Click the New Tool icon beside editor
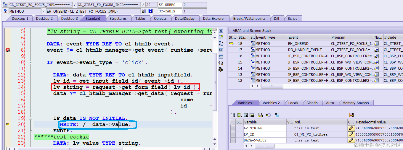Image resolution: width=403 pixels, height=150 pixels. (x=221, y=37)
